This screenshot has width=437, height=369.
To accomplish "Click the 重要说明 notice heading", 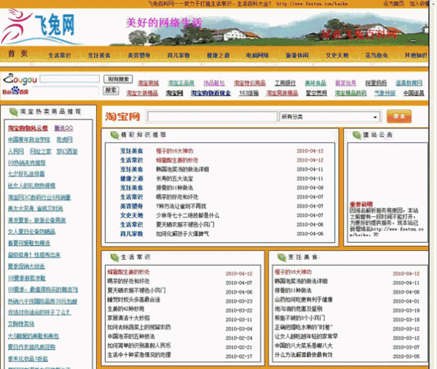I will click(x=361, y=204).
